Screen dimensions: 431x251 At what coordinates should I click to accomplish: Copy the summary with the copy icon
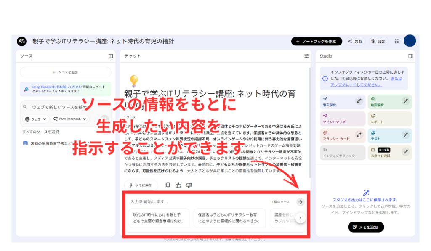(168, 185)
